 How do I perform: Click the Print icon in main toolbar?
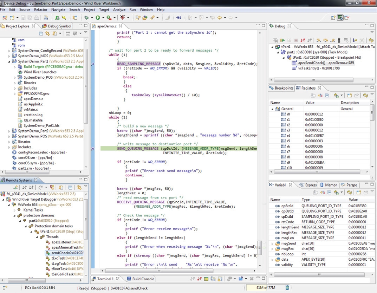[x=37, y=18]
